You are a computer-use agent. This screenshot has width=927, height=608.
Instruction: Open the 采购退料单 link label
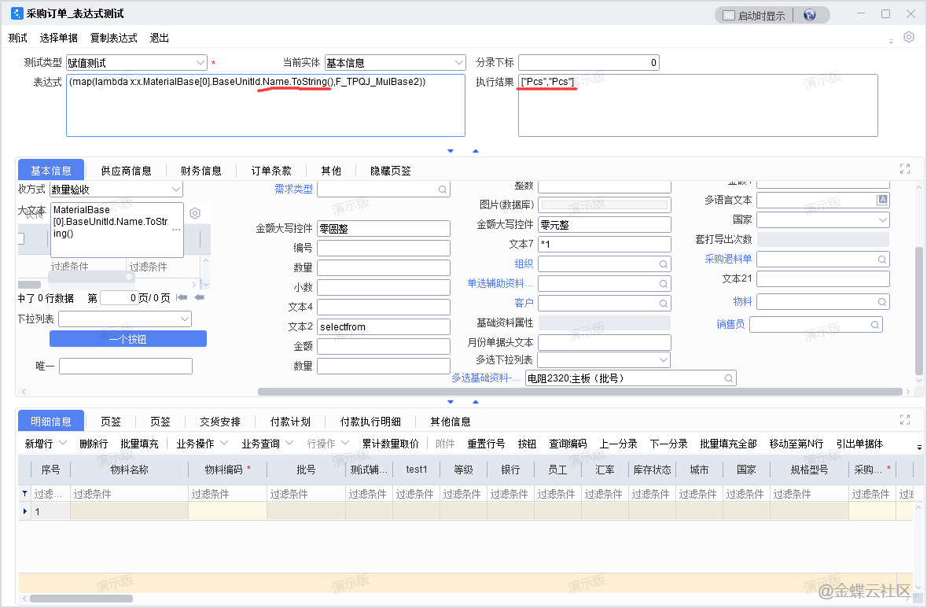(728, 259)
